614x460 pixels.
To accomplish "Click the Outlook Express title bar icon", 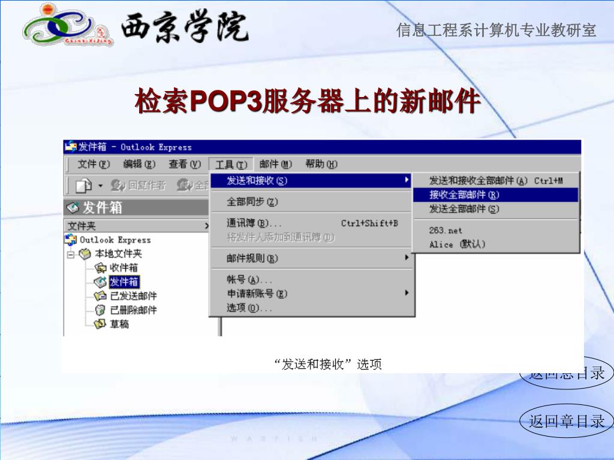I will coord(71,147).
